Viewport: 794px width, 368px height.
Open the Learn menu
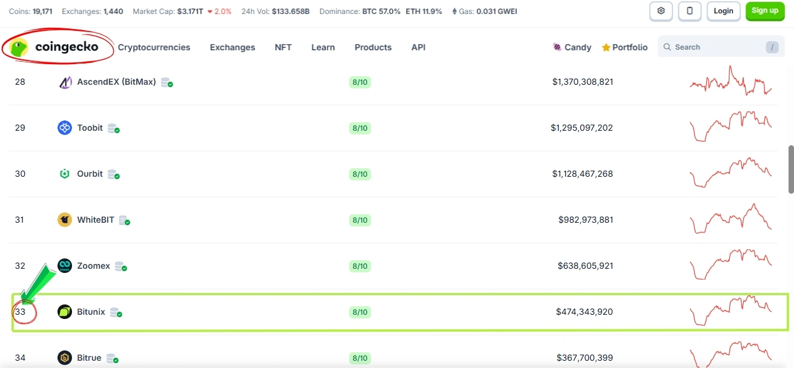click(323, 47)
